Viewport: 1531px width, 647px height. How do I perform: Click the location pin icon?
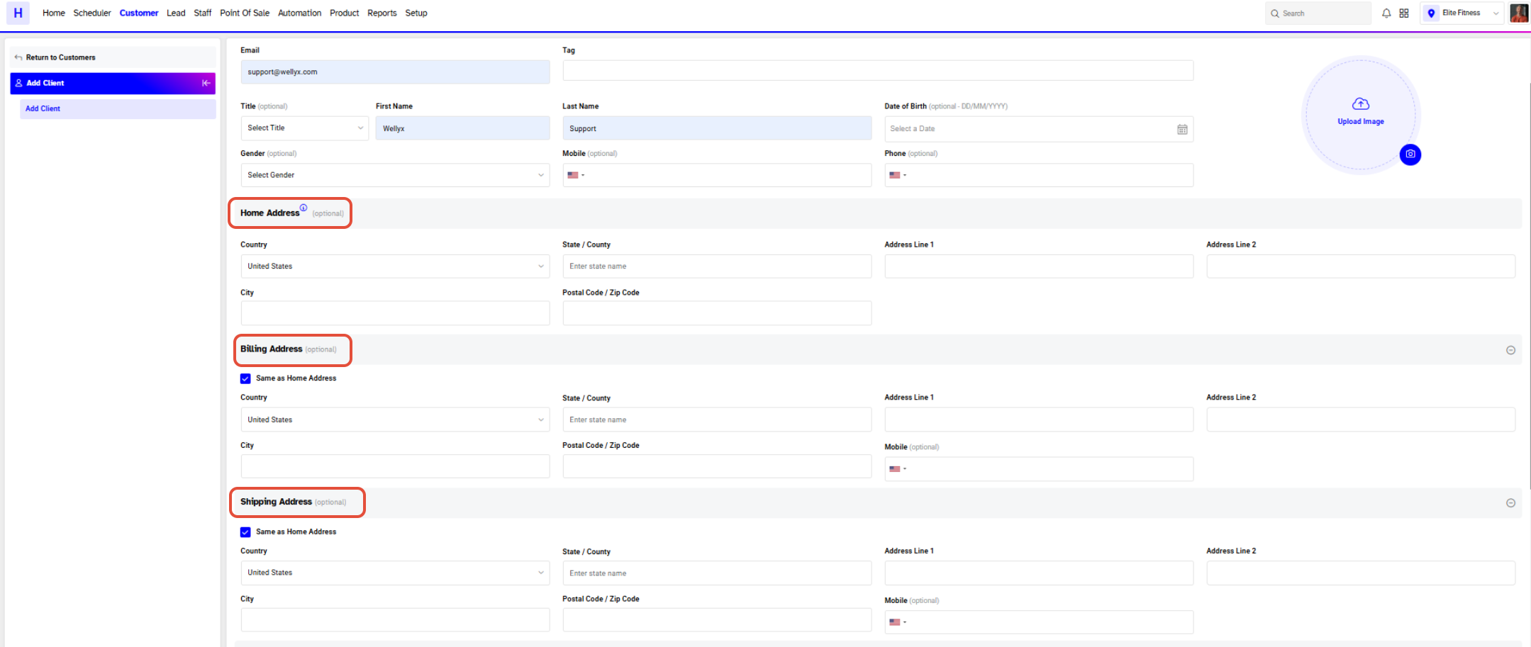coord(1432,13)
